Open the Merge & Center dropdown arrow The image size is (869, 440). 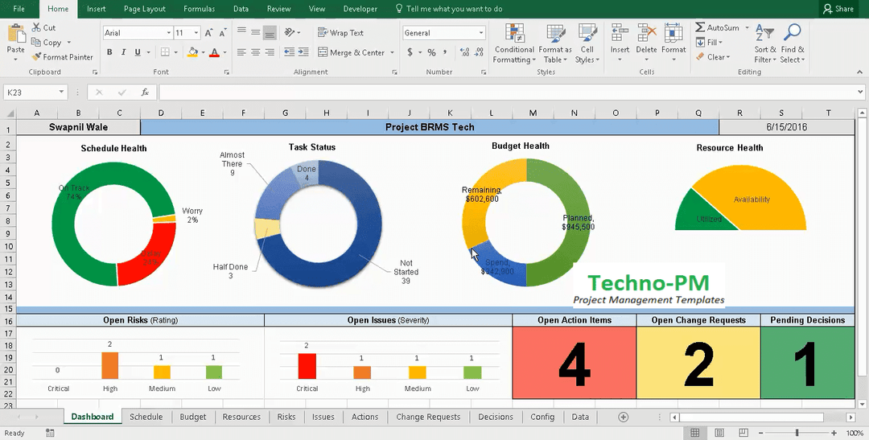click(392, 53)
